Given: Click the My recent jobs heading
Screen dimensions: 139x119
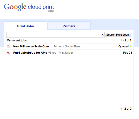Looking at the screenshot, I should coord(17,40).
